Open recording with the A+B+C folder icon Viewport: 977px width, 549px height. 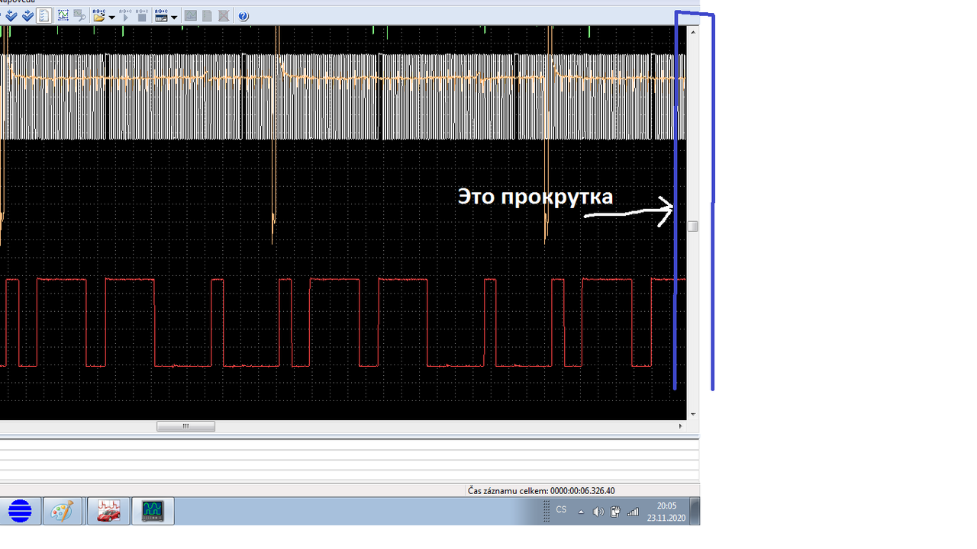coord(98,15)
